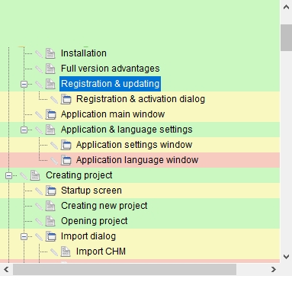Click the page icon beside Import CHM
Screen dimensions: 292x282
(x=66, y=252)
